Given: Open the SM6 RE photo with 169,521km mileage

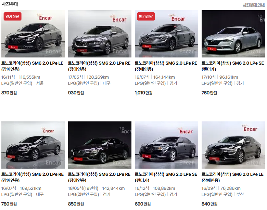Looking at the screenshot, I should coord(33,145).
